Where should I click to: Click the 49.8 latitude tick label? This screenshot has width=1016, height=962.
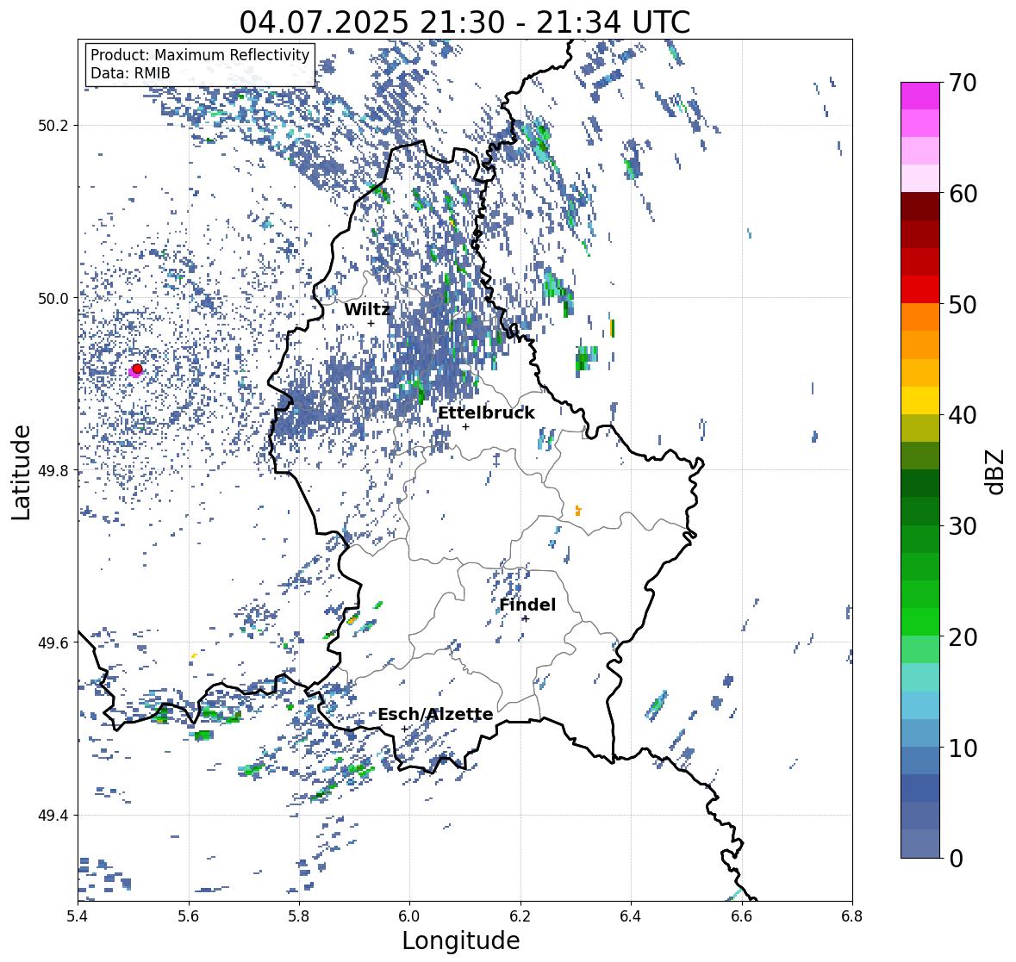point(53,470)
